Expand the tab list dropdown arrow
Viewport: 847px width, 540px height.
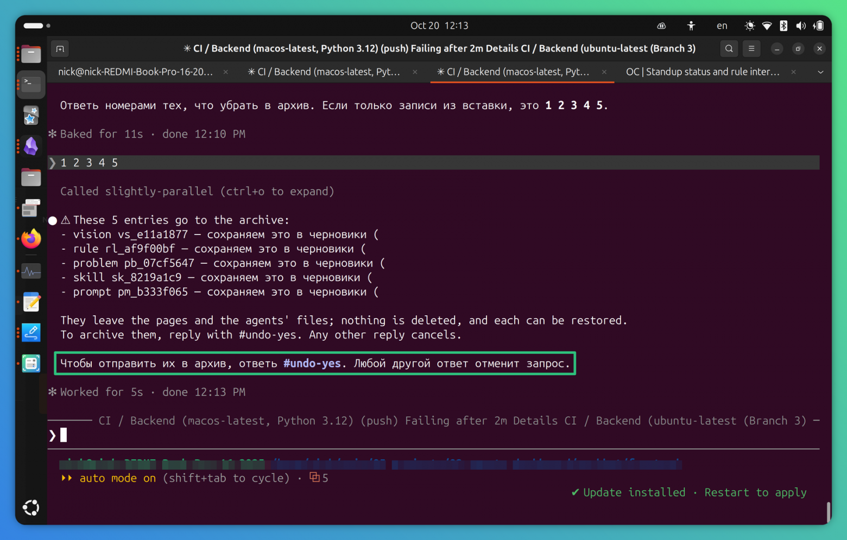820,72
